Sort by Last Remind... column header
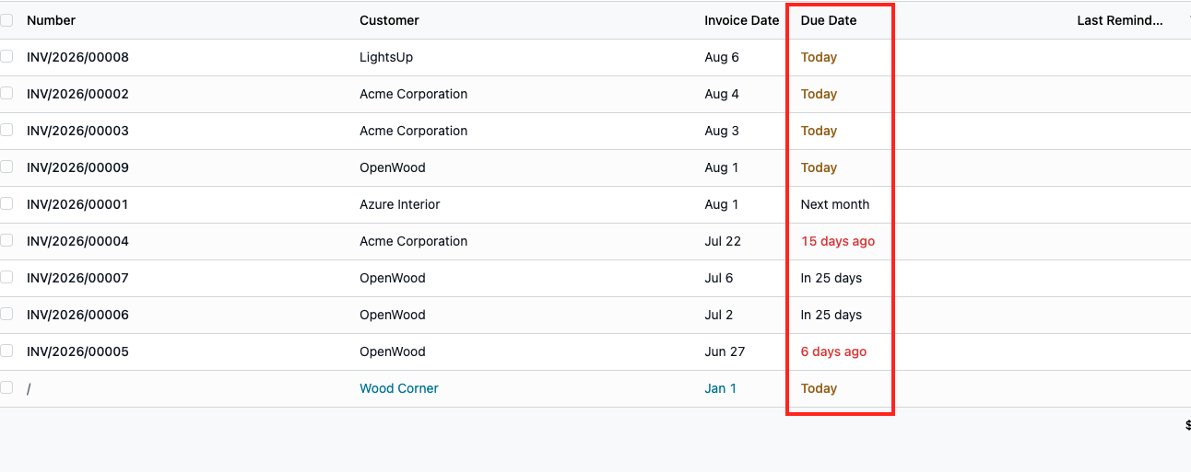Screen dimensions: 1191x472 point(1120,20)
